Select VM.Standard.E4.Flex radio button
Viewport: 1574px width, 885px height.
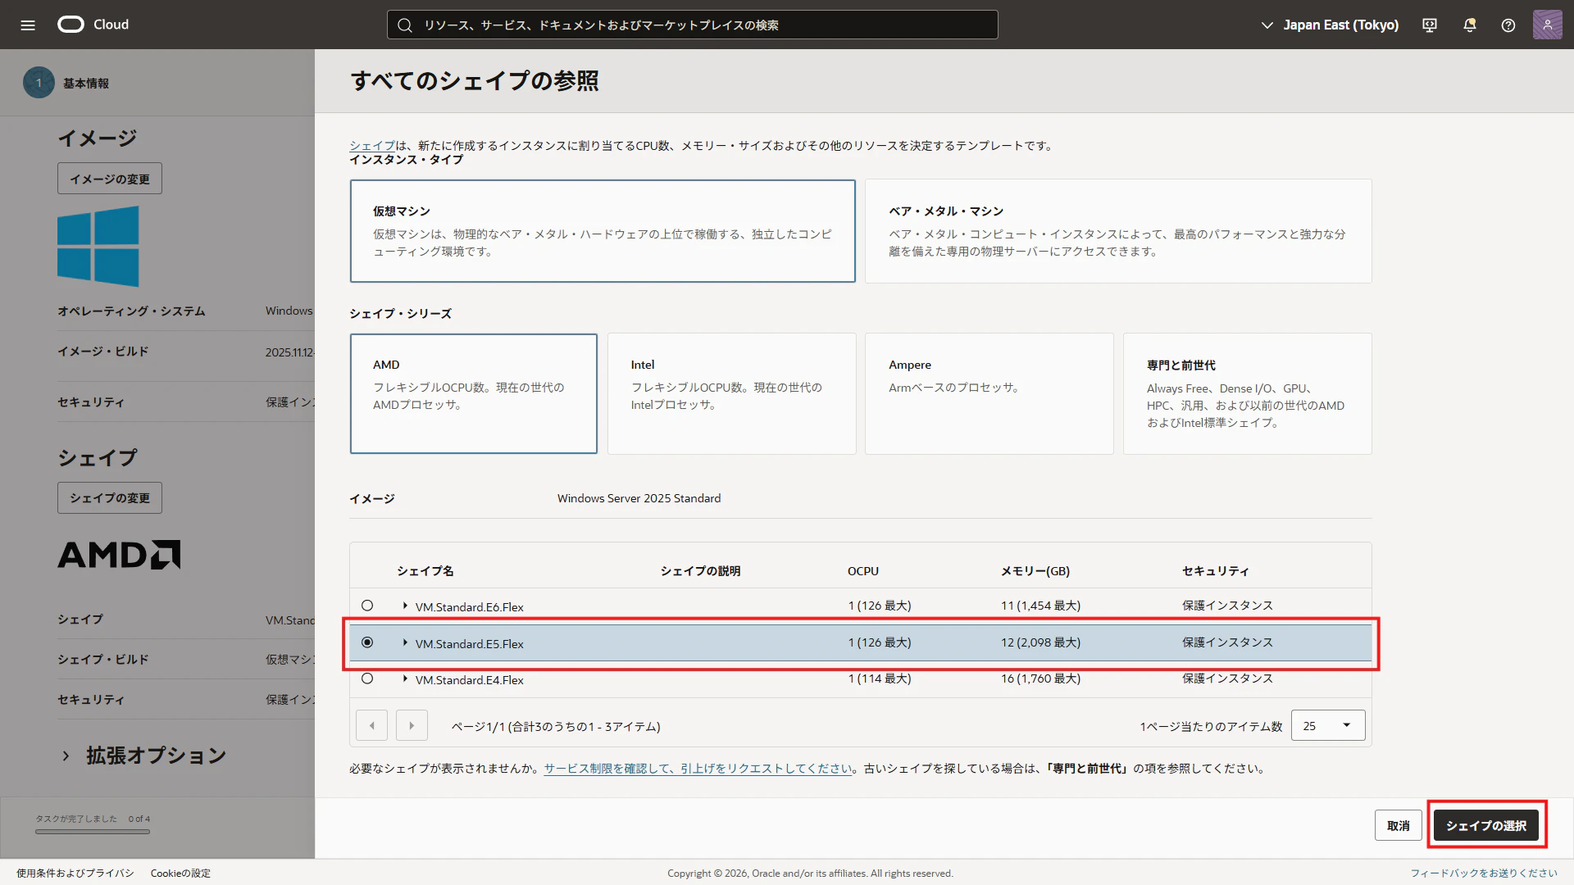click(x=367, y=678)
